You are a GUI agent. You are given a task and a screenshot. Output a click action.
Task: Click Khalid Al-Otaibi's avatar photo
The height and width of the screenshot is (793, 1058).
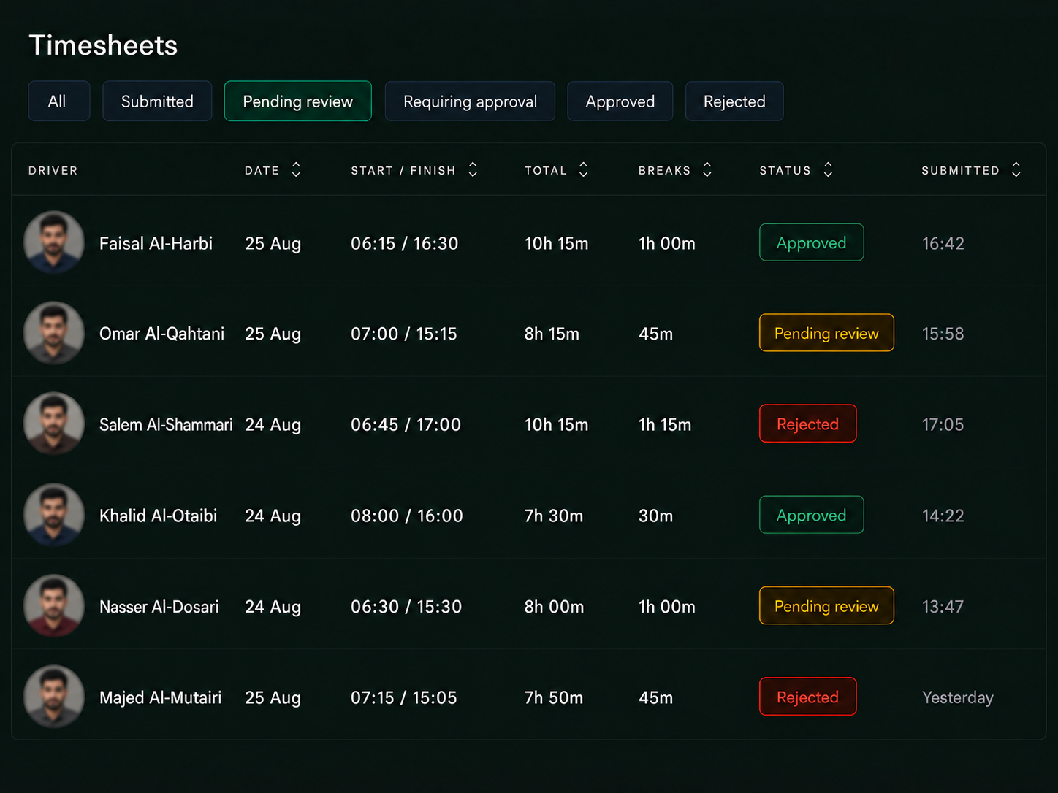[54, 515]
